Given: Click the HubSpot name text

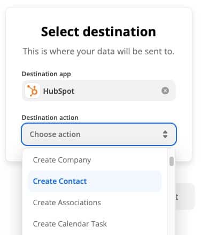Looking at the screenshot, I should (x=59, y=91).
